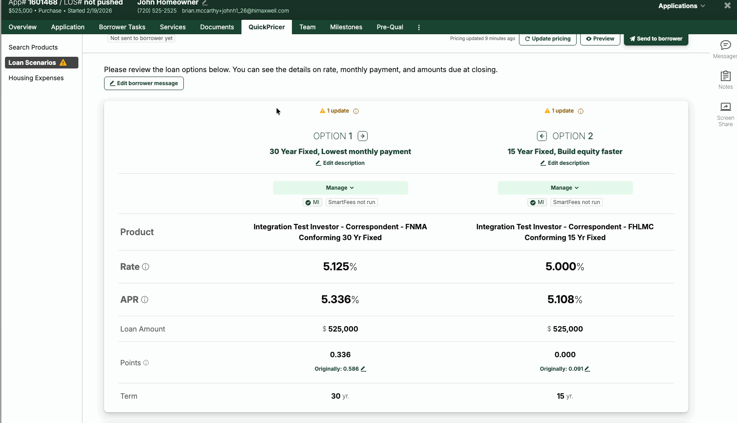737x423 pixels.
Task: Click info icon next to Rate
Action: [x=146, y=267]
